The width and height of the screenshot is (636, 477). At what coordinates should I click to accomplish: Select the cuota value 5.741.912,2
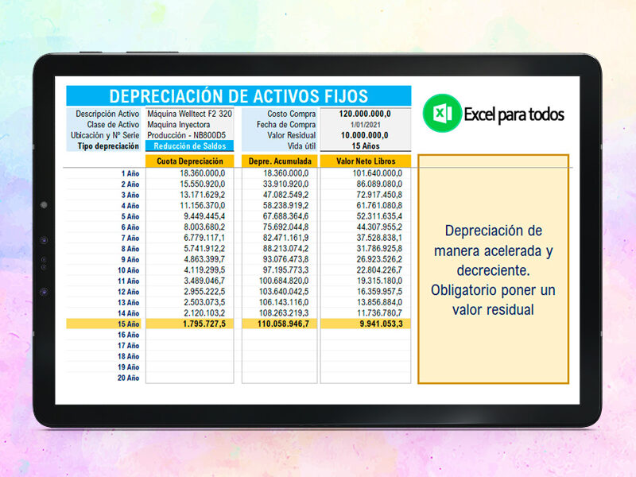coord(204,249)
